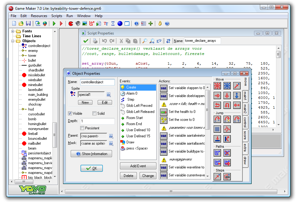Screen dimensions: 307x202
Task: Add a time line with hourglass icon
Action: click(x=113, y=23)
